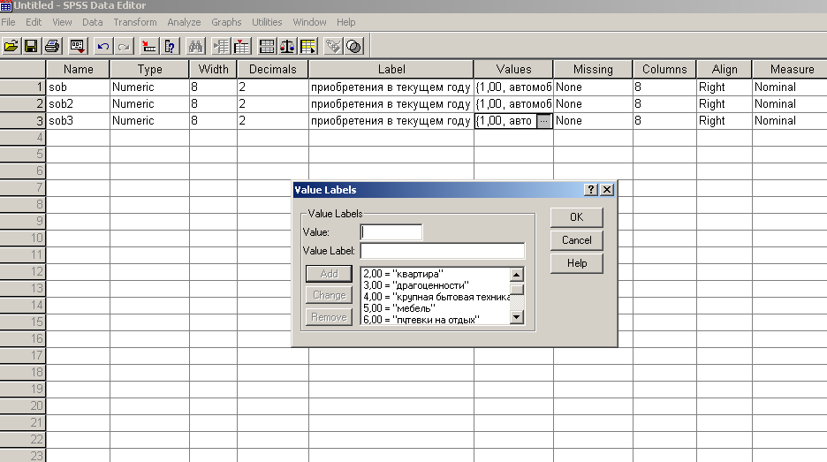Click the SPSS app icon in title bar
Viewport: 827px width, 462px height.
(x=6, y=6)
